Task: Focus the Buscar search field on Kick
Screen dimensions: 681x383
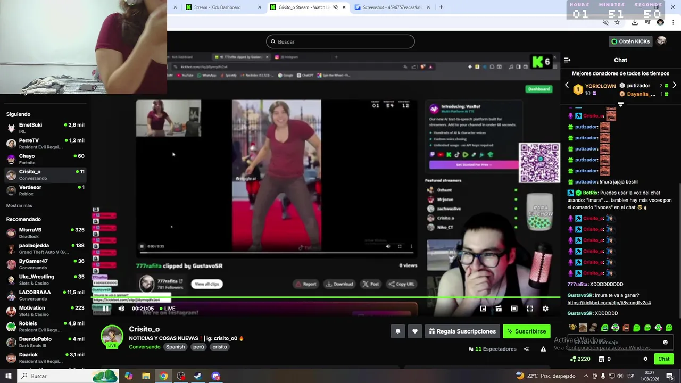Action: (x=340, y=41)
